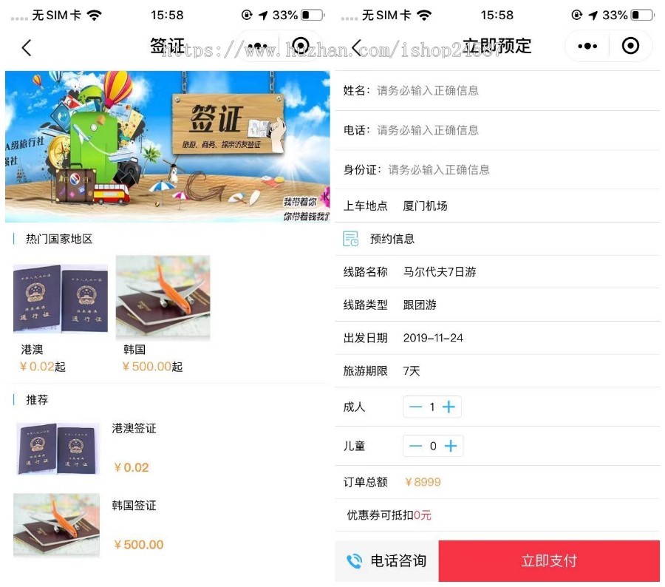Close mini-program via right circle target icon
This screenshot has width=665, height=587.
coord(630,46)
